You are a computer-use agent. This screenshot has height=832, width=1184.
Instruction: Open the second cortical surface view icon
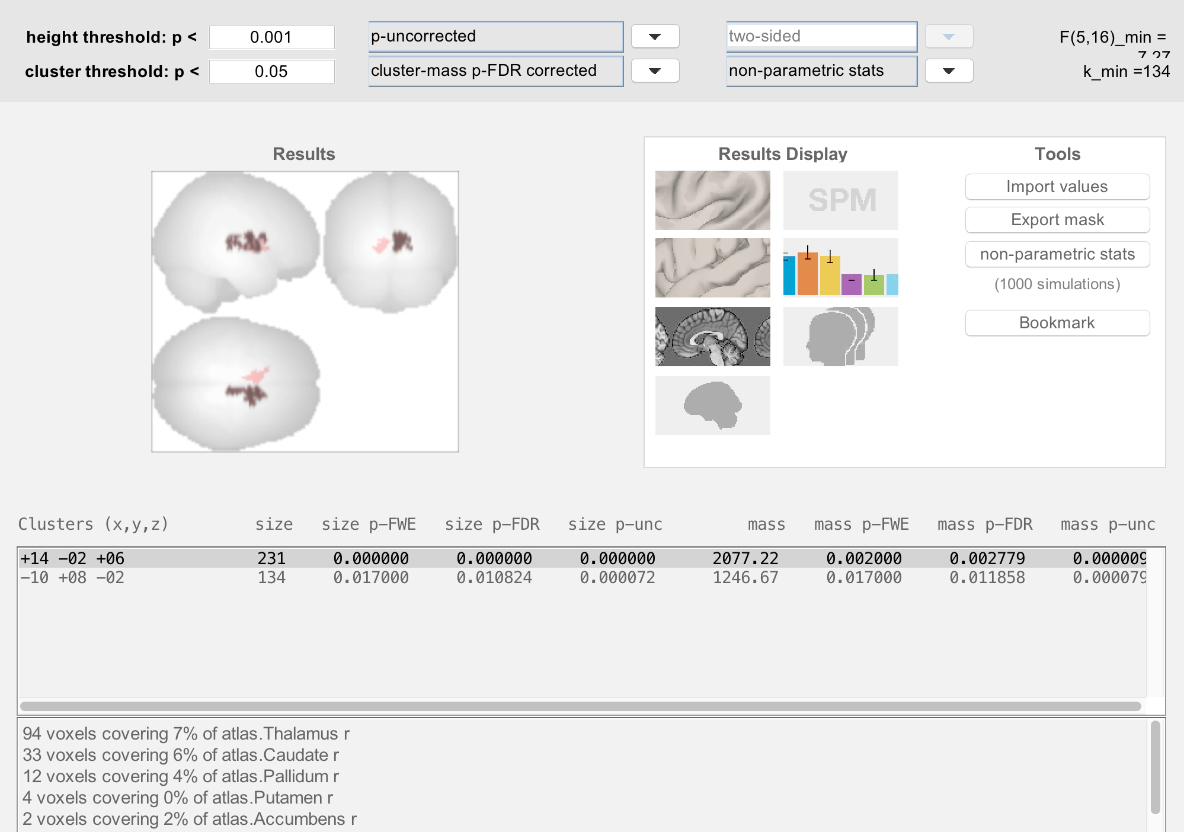click(712, 268)
